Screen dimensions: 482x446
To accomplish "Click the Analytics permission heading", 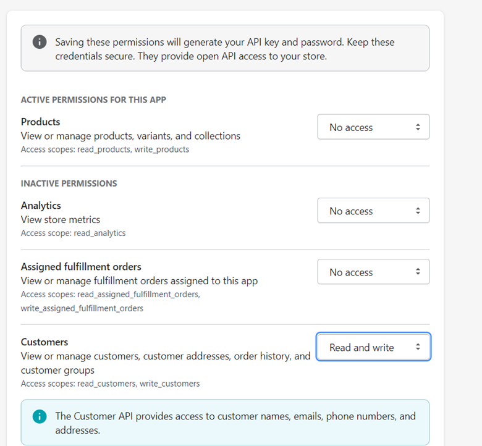I will coord(41,206).
